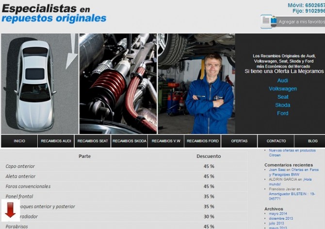The width and height of the screenshot is (325, 229).
Task: Follow the Skoda link in banner
Action: click(283, 105)
